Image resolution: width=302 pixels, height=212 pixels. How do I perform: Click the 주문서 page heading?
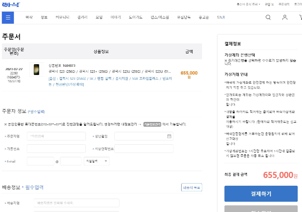click(x=11, y=37)
